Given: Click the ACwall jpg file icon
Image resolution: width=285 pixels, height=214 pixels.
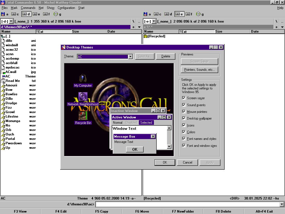Looking at the screenshot, I should point(3,72).
